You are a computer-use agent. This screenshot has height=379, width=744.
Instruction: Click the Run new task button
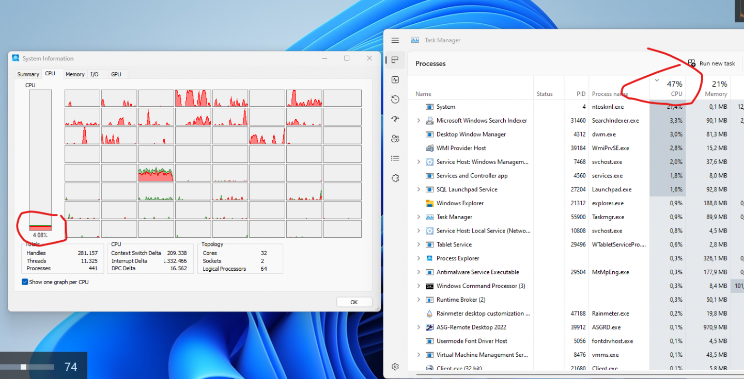711,63
